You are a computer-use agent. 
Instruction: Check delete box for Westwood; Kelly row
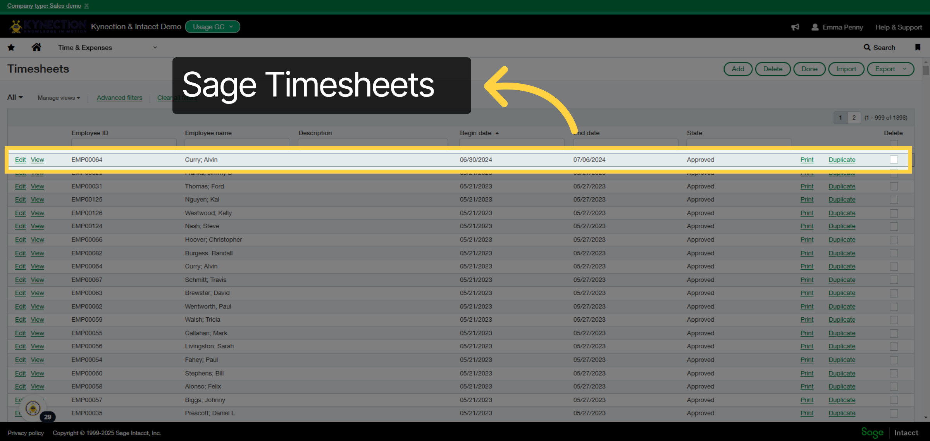tap(894, 213)
